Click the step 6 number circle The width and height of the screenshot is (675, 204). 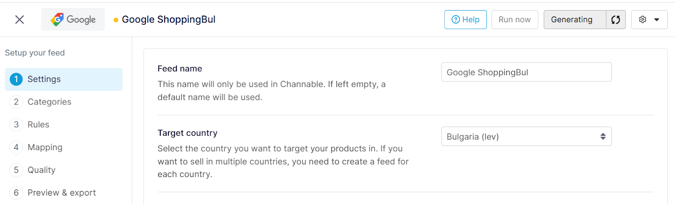(x=16, y=193)
